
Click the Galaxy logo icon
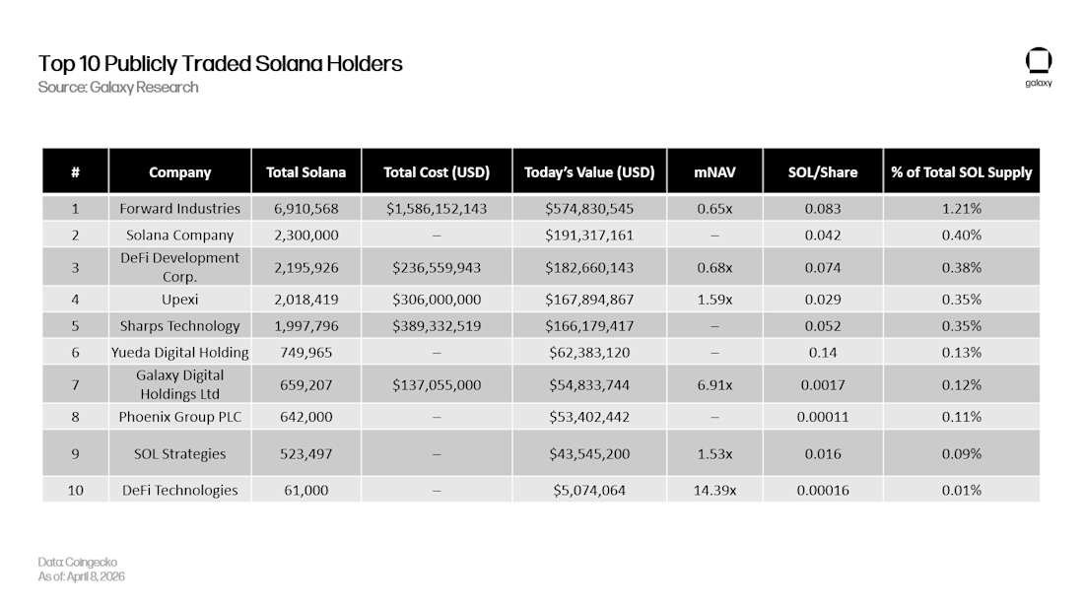click(x=1039, y=61)
